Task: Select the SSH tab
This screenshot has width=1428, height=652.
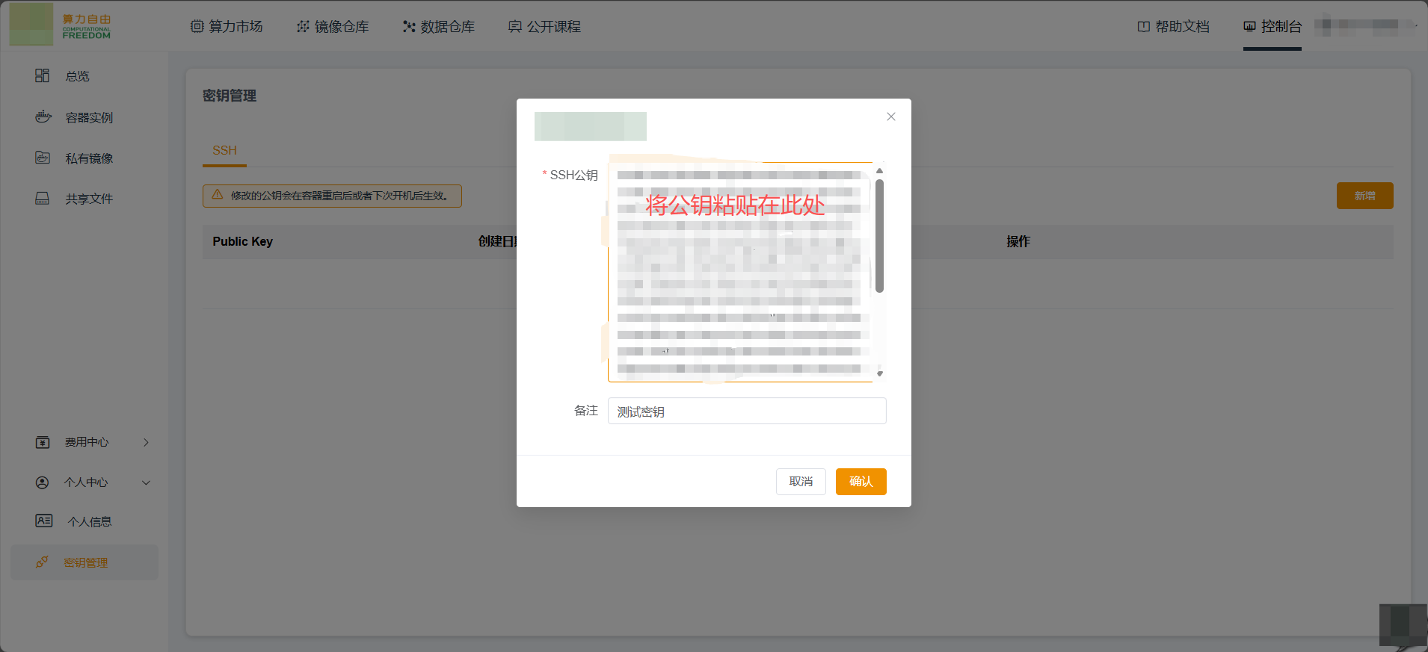Action: [224, 150]
